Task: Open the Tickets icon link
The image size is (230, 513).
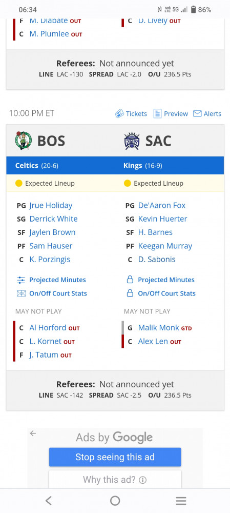Action: coord(119,113)
